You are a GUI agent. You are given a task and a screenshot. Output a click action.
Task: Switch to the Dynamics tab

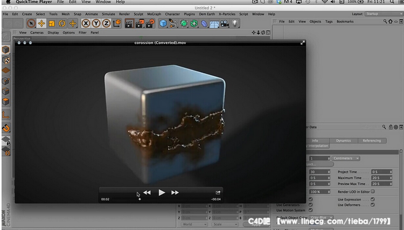coord(344,141)
